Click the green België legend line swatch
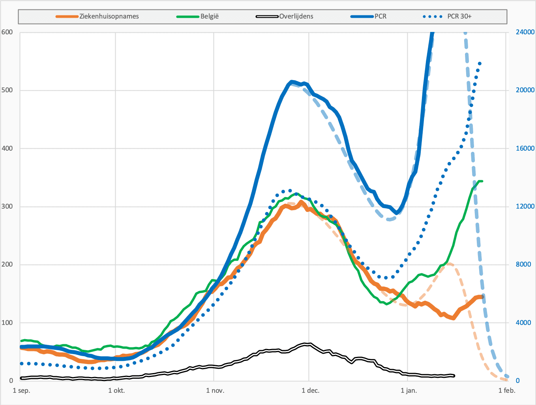The width and height of the screenshot is (536, 405). [x=188, y=17]
